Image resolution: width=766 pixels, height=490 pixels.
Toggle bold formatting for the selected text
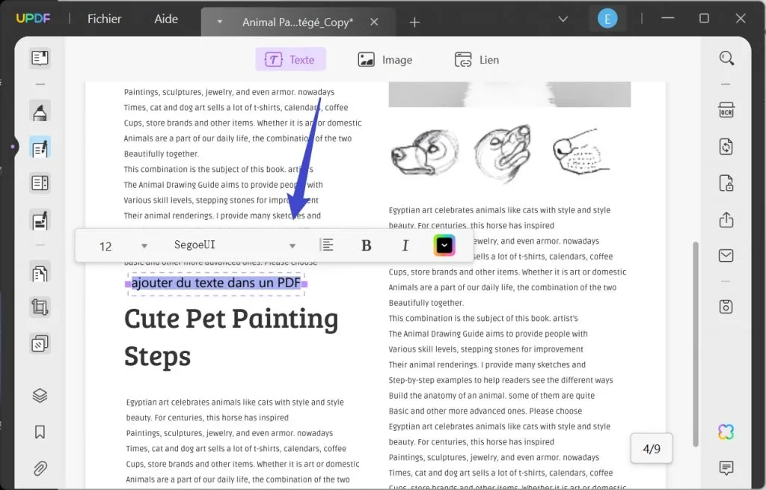(366, 245)
